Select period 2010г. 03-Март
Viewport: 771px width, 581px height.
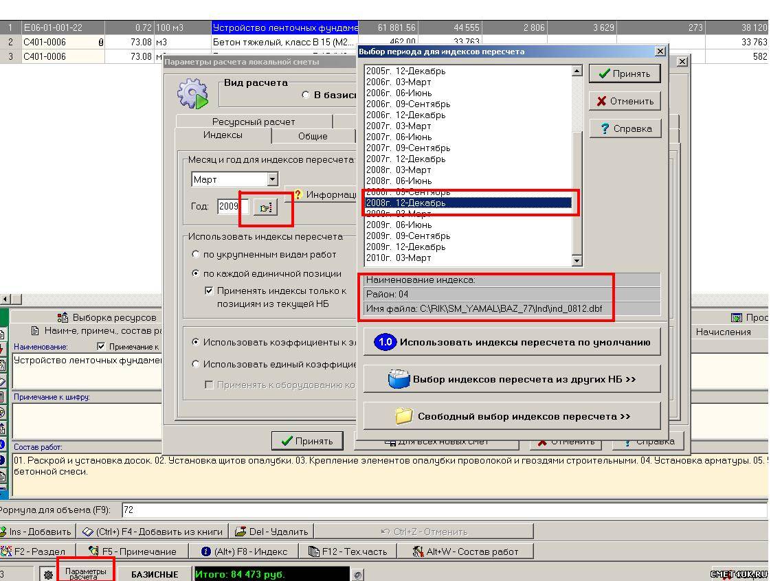[469, 258]
